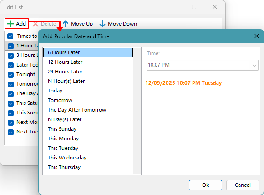Select 24 Hours Later option

pyautogui.click(x=88, y=72)
